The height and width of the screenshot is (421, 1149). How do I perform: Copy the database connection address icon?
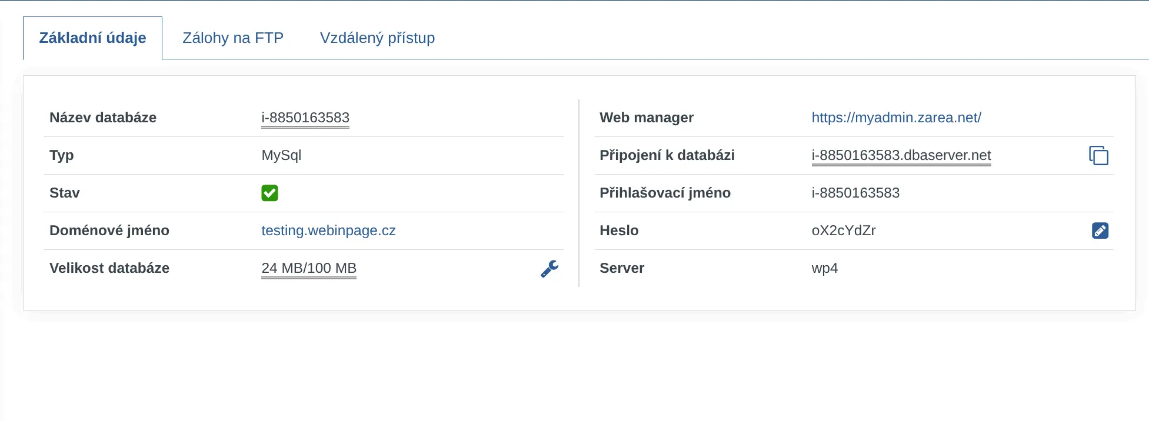click(x=1098, y=155)
